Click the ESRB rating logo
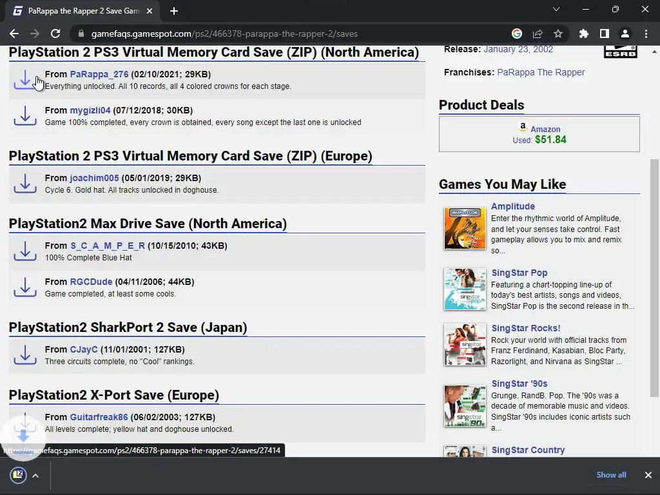 coord(621,52)
